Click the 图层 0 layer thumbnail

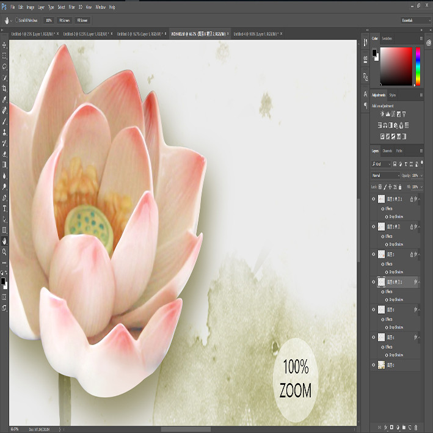coord(381,365)
